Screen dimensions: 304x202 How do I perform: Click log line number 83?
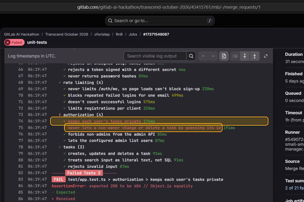tap(20, 179)
